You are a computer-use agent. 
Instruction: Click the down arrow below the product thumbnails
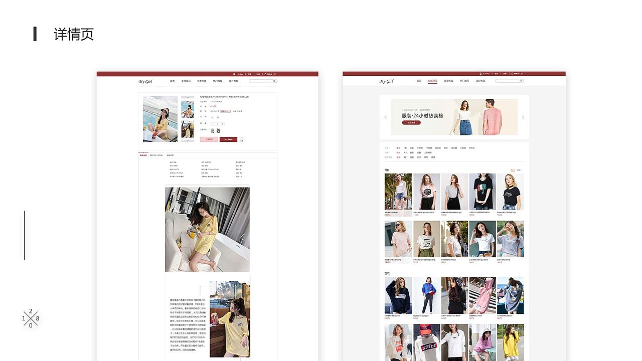(x=188, y=141)
